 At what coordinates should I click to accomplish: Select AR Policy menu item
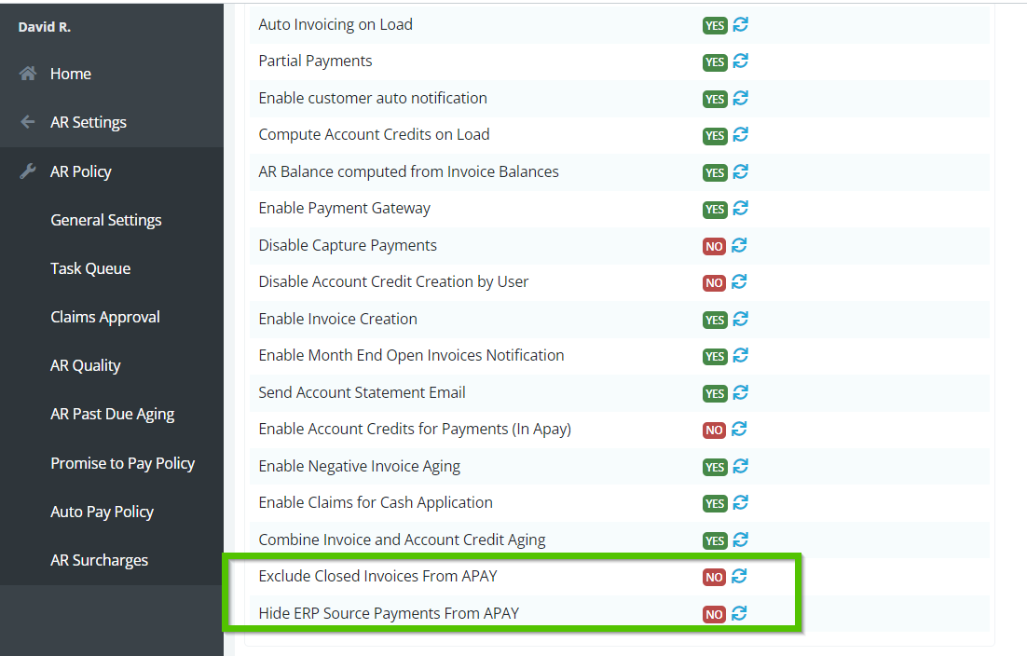[80, 171]
